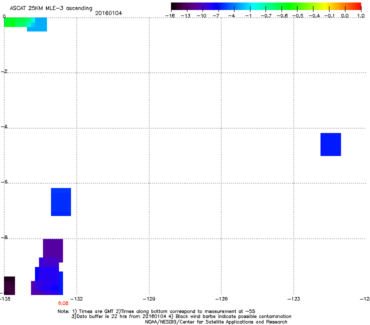Click colorbar label 1.0

[x=361, y=16]
